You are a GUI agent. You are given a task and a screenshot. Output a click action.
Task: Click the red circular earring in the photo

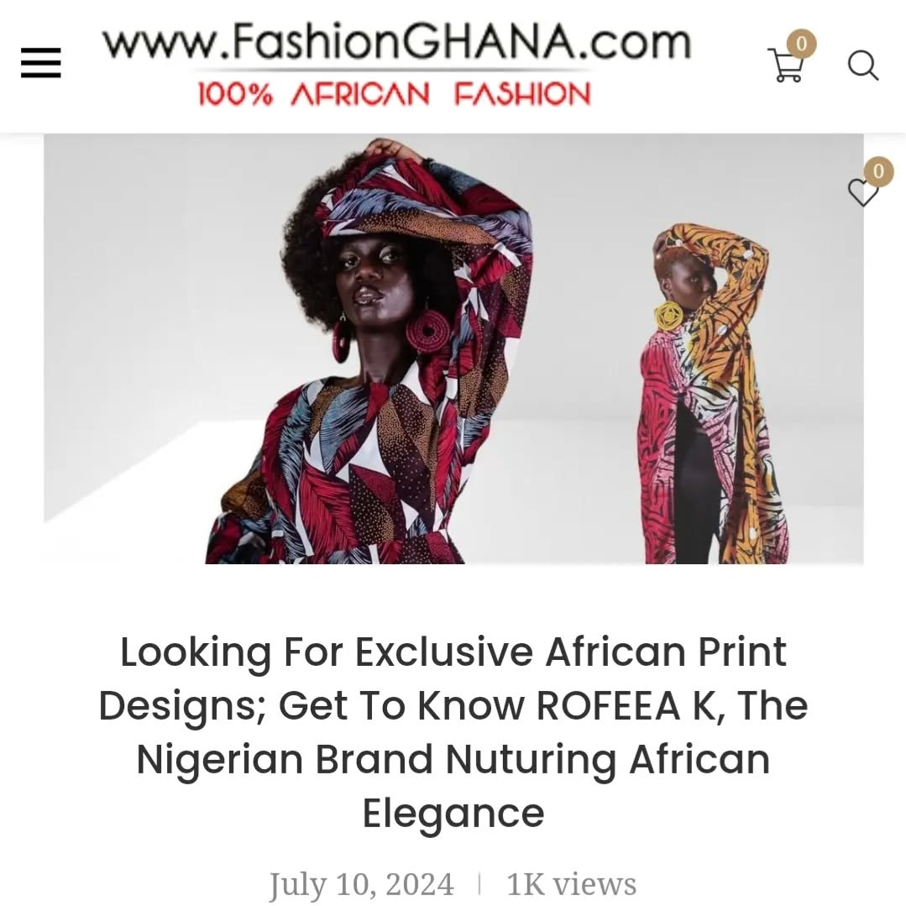(x=427, y=331)
